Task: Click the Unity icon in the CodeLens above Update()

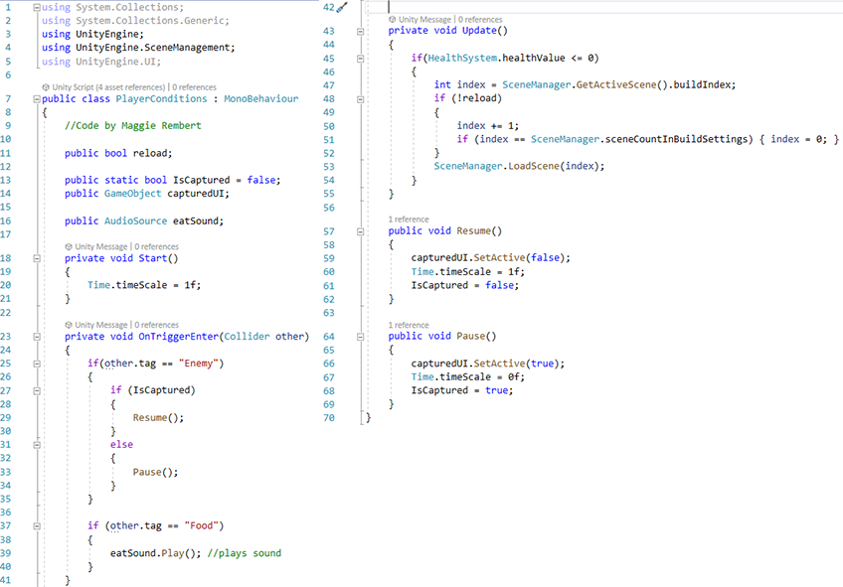Action: [x=392, y=19]
